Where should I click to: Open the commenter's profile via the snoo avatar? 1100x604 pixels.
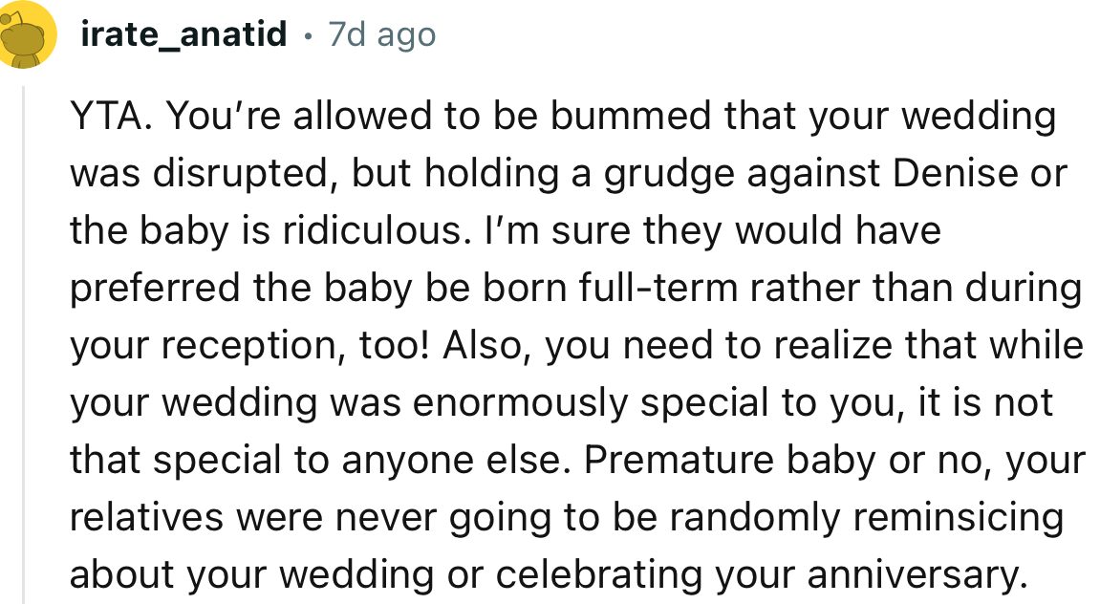point(27,32)
